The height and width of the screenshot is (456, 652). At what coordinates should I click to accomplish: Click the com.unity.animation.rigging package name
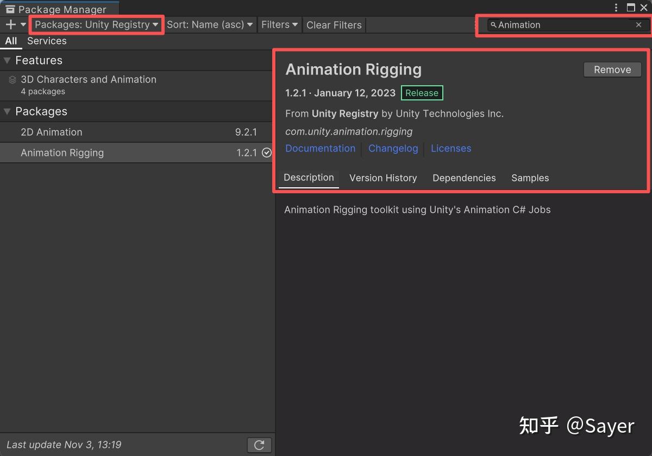pos(349,131)
